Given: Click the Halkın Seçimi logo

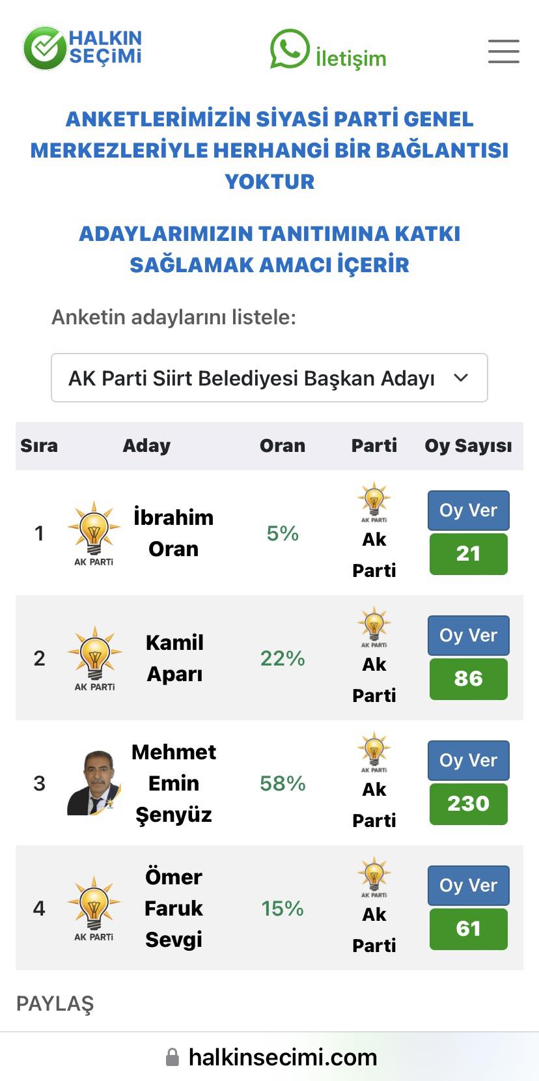Looking at the screenshot, I should (83, 48).
